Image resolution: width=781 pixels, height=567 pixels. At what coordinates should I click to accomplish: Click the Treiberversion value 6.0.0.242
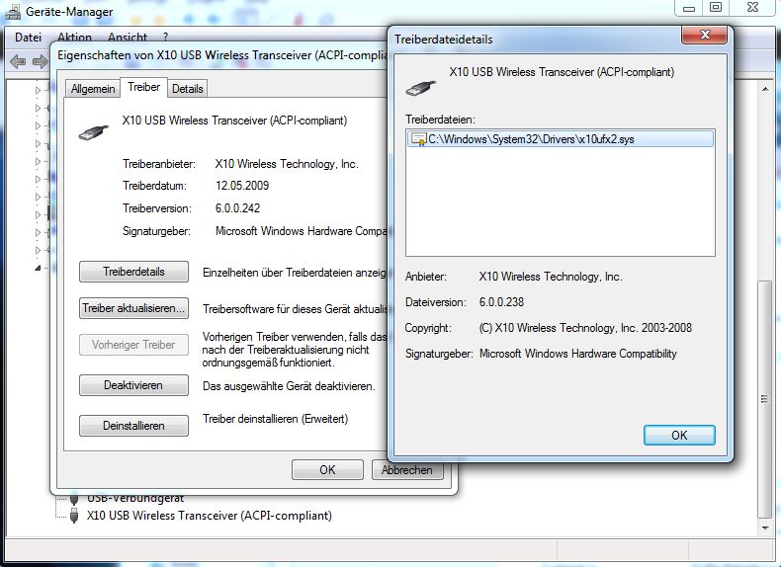[x=237, y=208]
